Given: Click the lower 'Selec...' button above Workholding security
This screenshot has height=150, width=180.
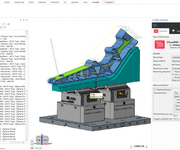Looking at the screenshot, I should tap(177, 109).
